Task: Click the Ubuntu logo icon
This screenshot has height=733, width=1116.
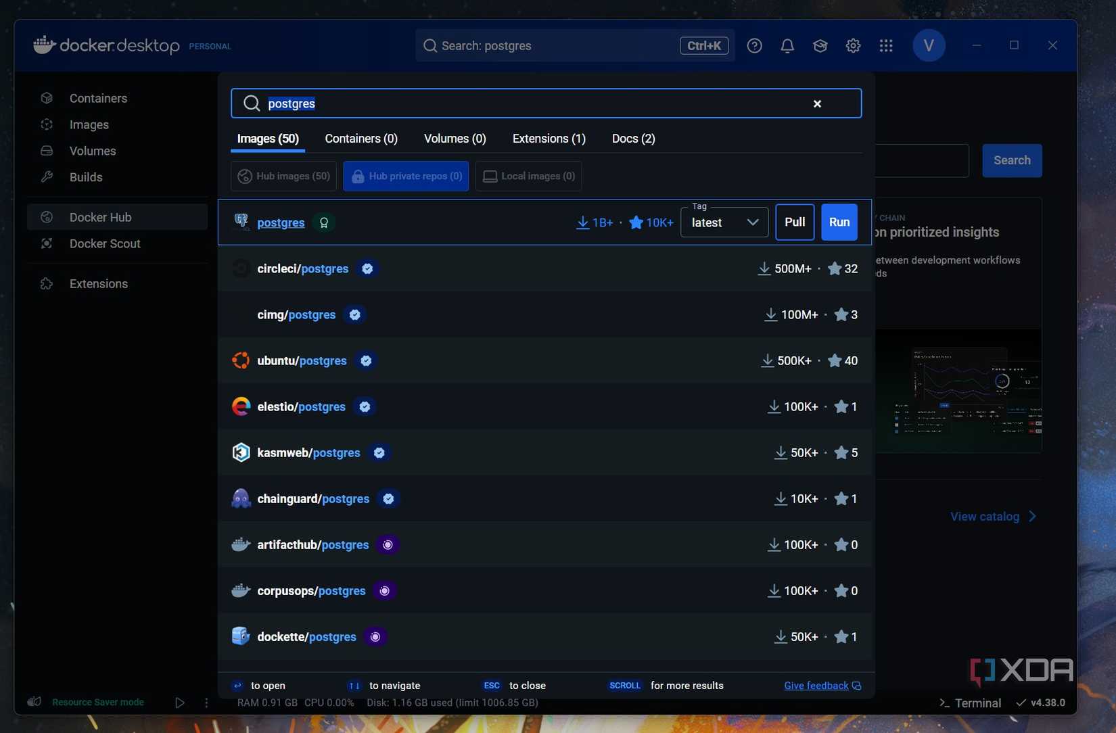Action: tap(241, 360)
